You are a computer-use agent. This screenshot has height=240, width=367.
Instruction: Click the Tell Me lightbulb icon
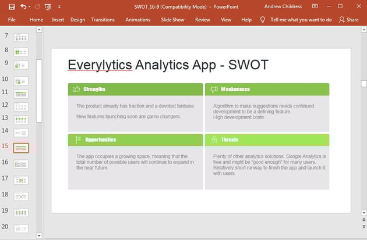[262, 19]
